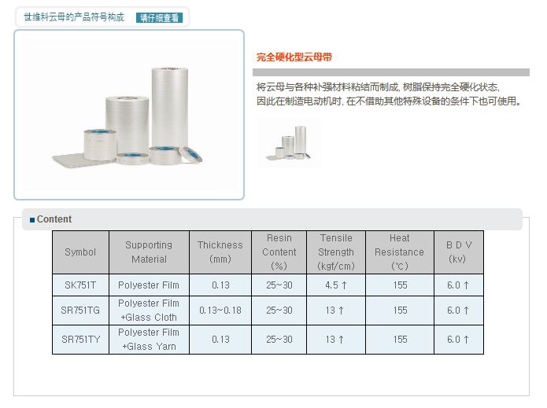Select the small product thumbnail below description

tap(289, 144)
